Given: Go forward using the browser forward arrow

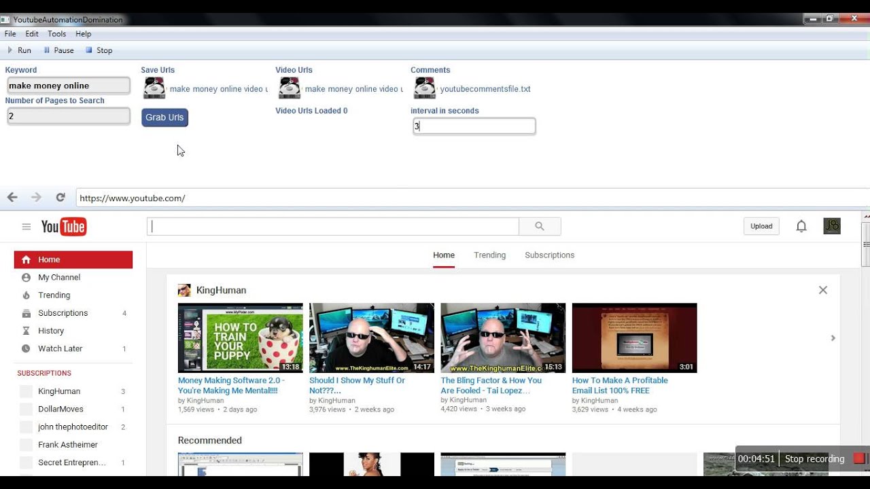Looking at the screenshot, I should pyautogui.click(x=36, y=198).
